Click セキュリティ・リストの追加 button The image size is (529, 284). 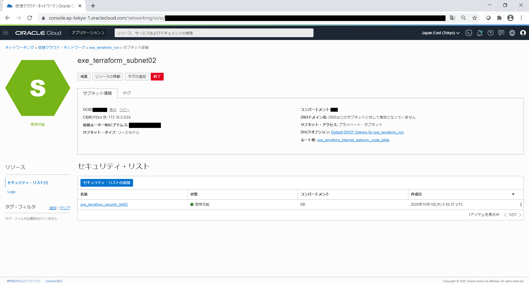[107, 183]
